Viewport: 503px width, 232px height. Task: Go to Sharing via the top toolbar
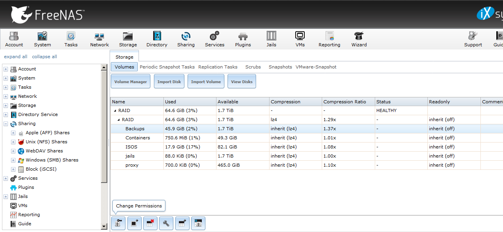coord(186,39)
